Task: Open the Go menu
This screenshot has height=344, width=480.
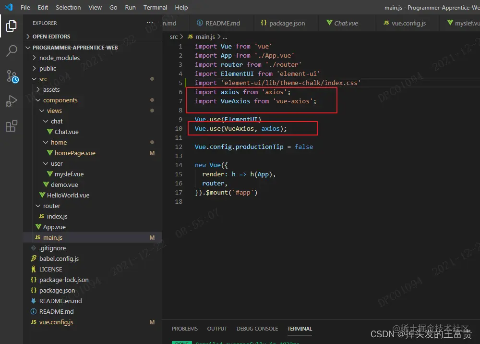Action: tap(113, 7)
